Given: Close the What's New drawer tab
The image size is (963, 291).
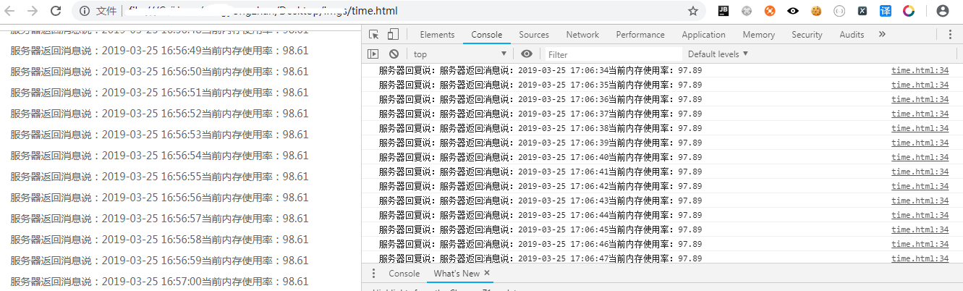Looking at the screenshot, I should click(487, 274).
